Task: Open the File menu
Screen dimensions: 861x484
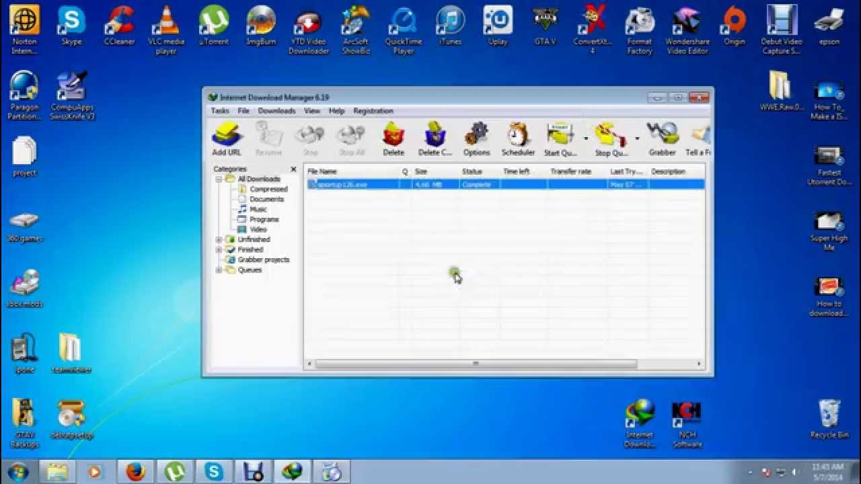Action: click(x=244, y=111)
